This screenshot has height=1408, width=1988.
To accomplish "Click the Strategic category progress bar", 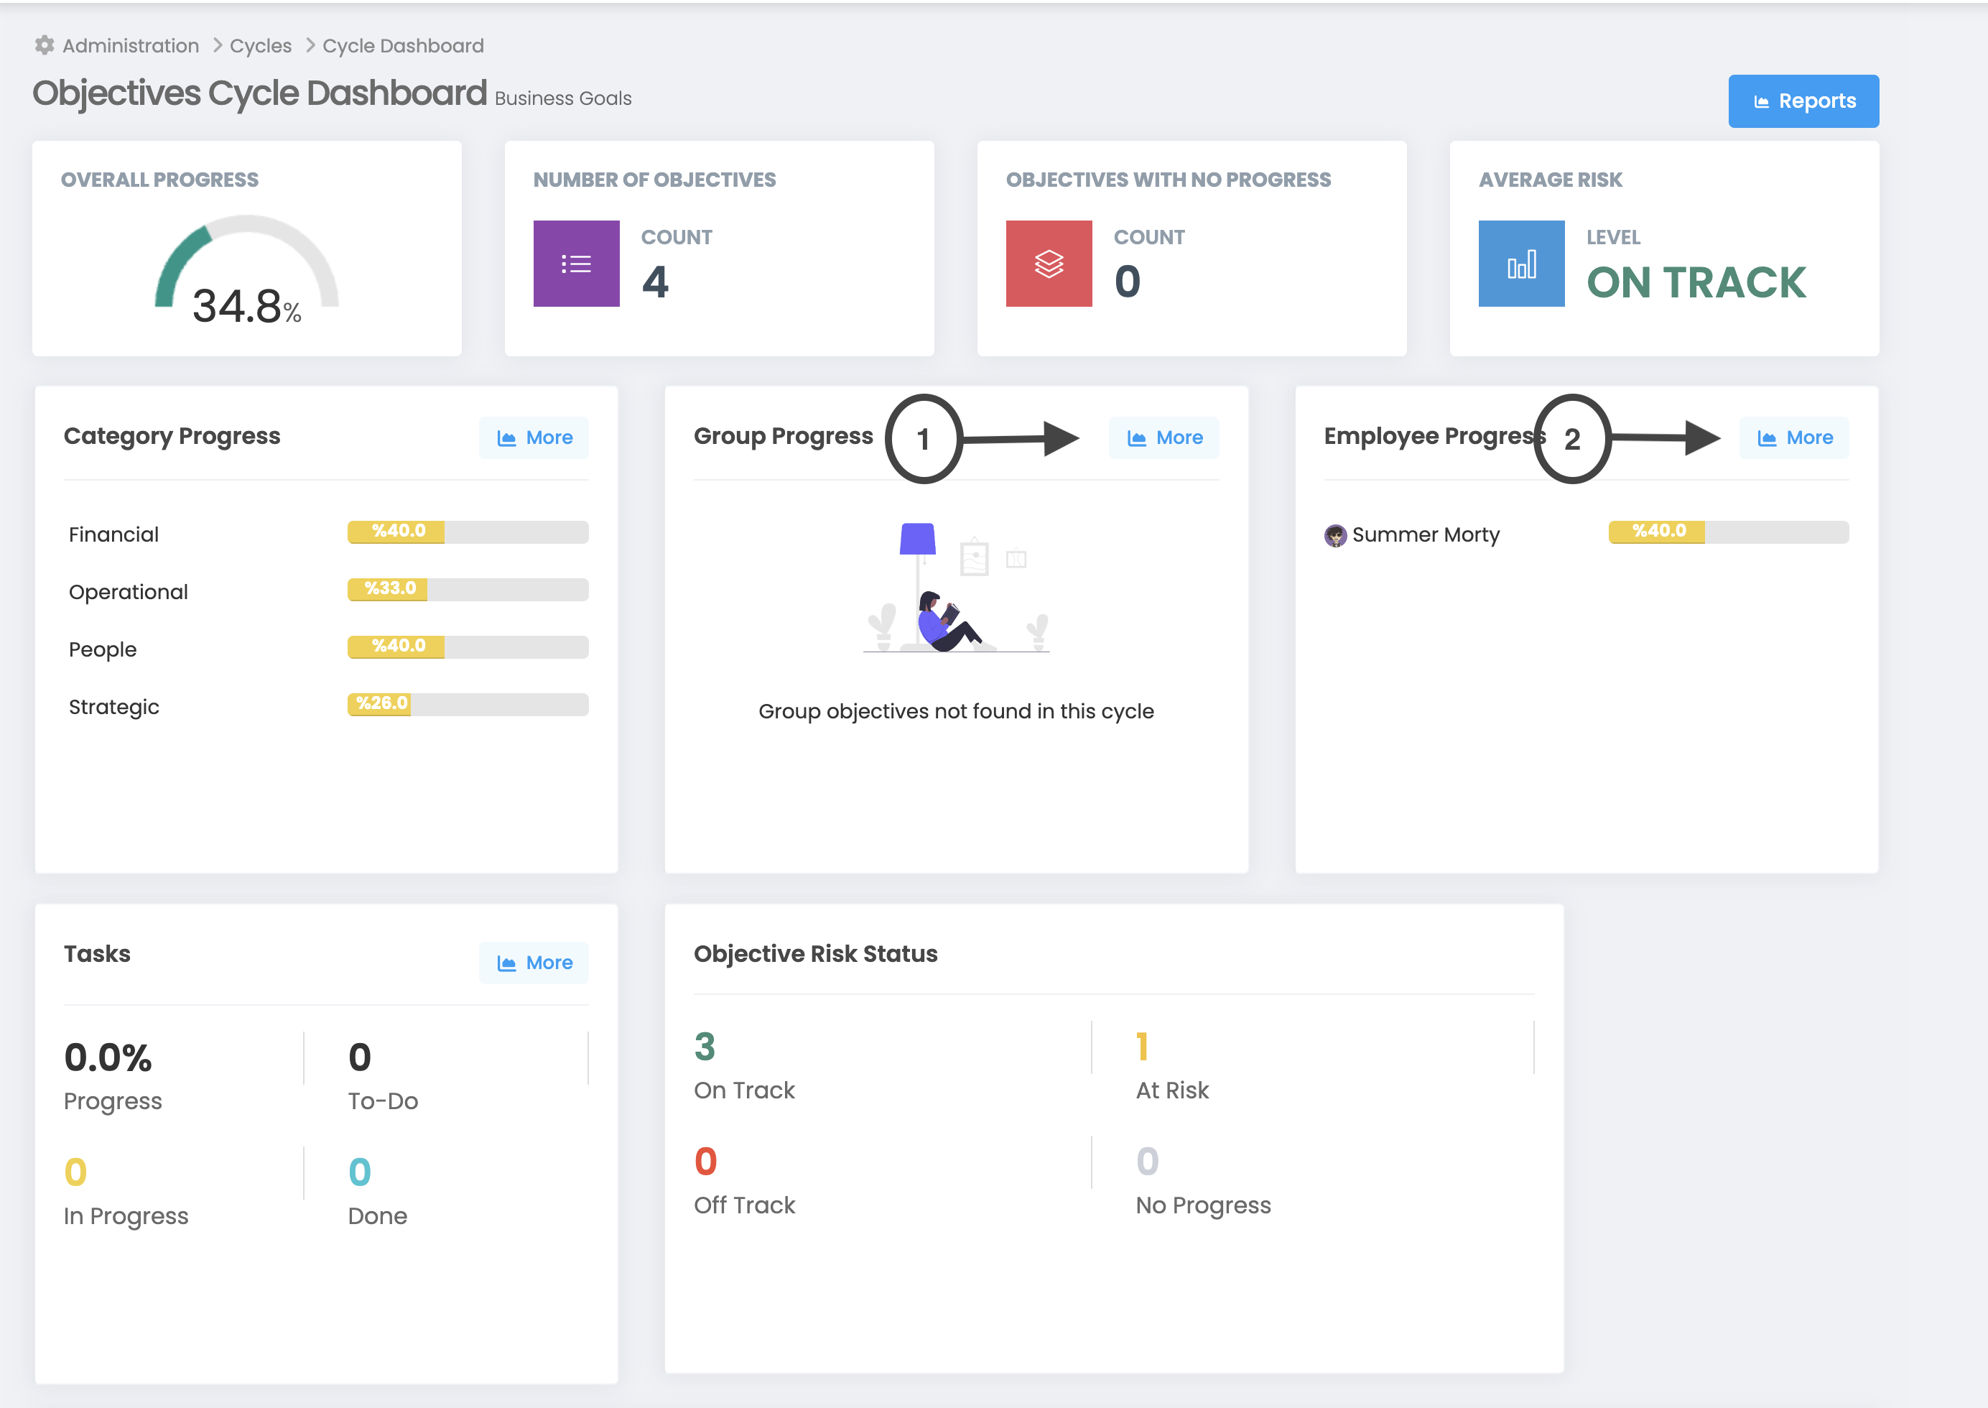I will click(x=468, y=704).
